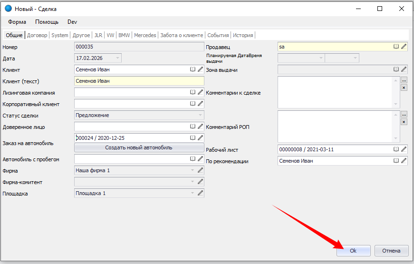Clear Комментарии к сделке with the x button
This screenshot has width=414, height=264.
[x=404, y=88]
